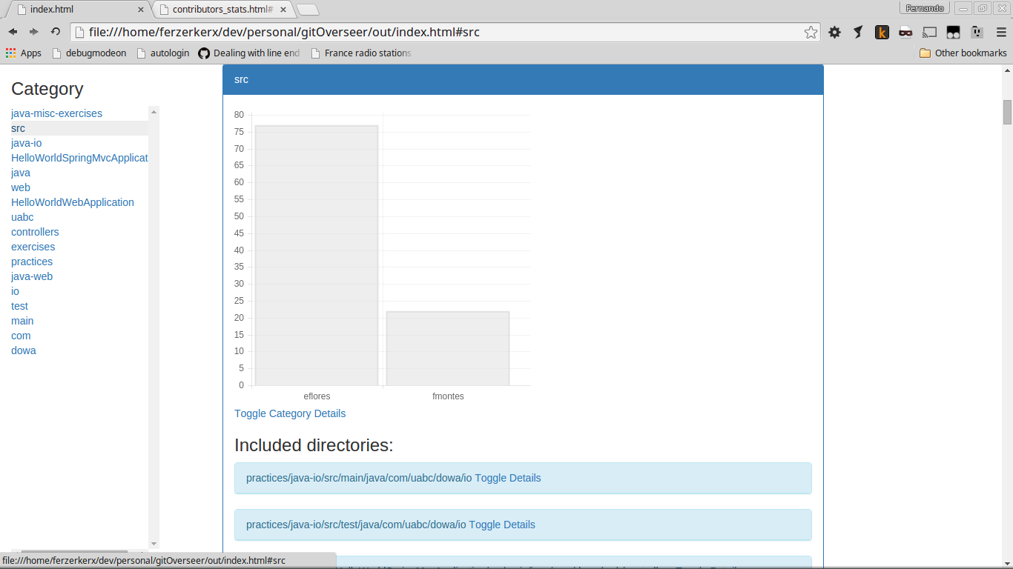The image size is (1013, 569).
Task: Open the autologin bookmark
Action: coord(162,53)
